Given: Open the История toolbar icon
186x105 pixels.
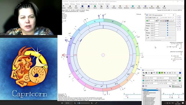Looking at the screenshot, I should pyautogui.click(x=70, y=7).
